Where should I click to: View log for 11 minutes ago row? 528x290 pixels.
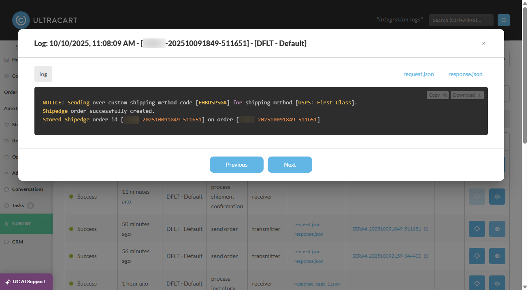tap(497, 197)
